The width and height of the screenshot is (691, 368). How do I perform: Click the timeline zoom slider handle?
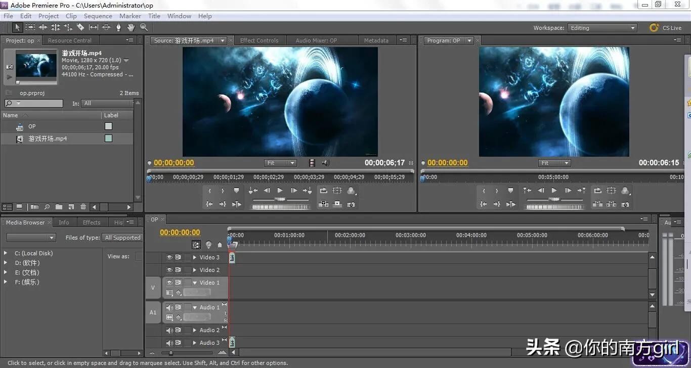click(171, 353)
